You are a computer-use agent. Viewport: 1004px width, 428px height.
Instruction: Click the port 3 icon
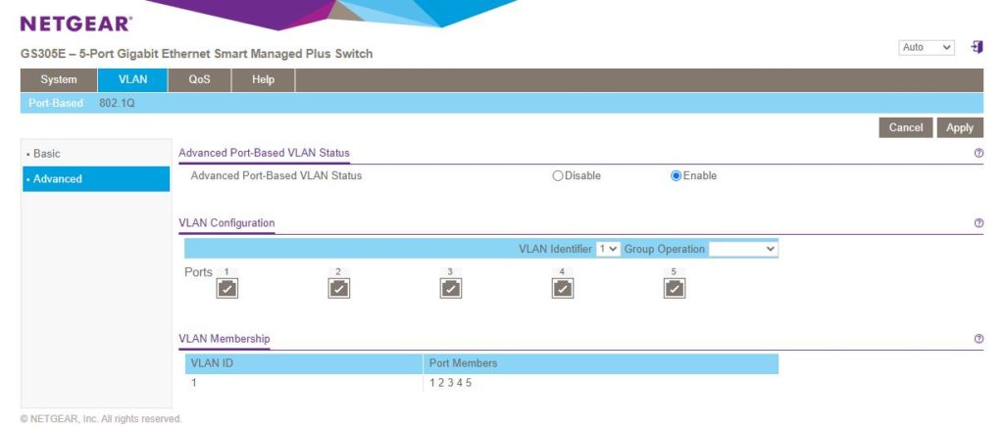point(450,288)
